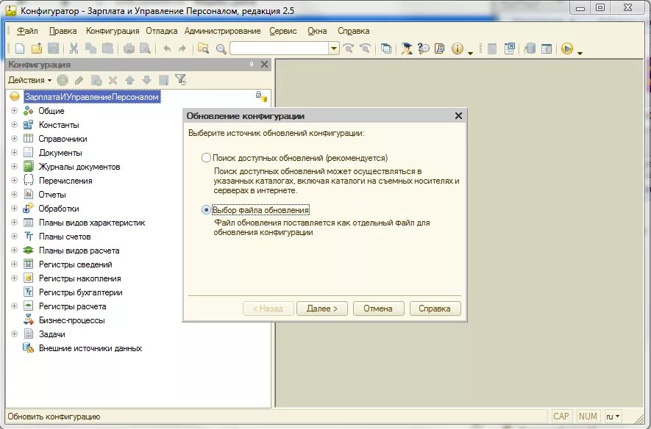This screenshot has height=429, width=651.
Task: Open the Администрирование menu
Action: pos(223,31)
